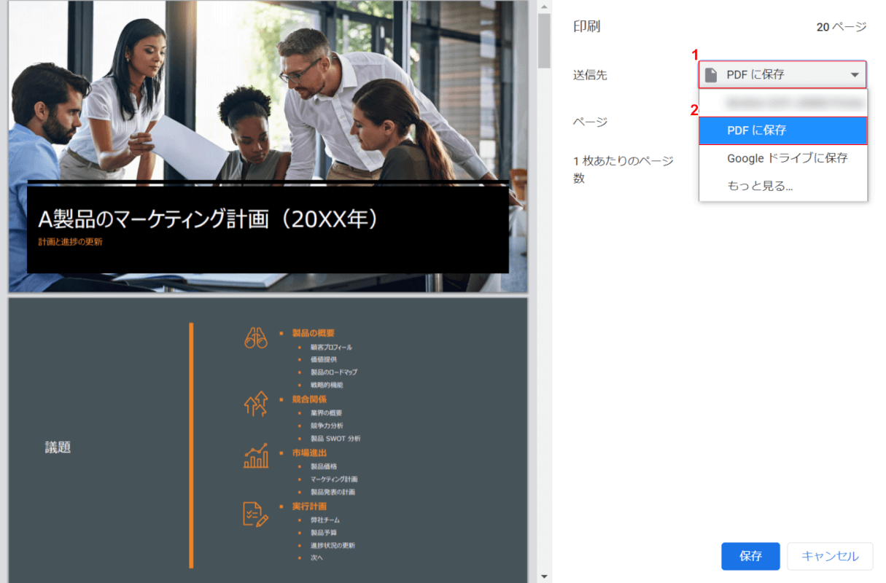
Task: Click the arrows icon beside 競合関係
Action: coord(255,403)
